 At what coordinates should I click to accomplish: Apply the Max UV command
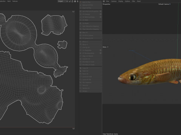[90, 33]
